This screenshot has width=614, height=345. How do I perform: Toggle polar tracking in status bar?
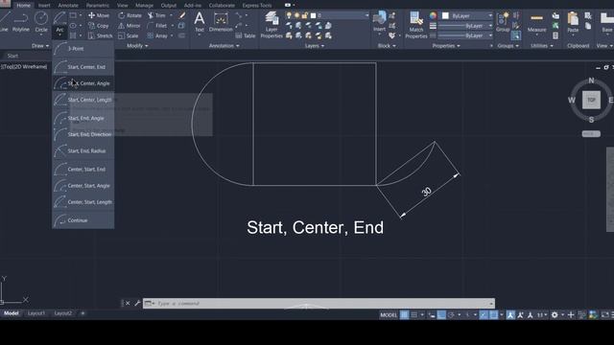[451, 315]
